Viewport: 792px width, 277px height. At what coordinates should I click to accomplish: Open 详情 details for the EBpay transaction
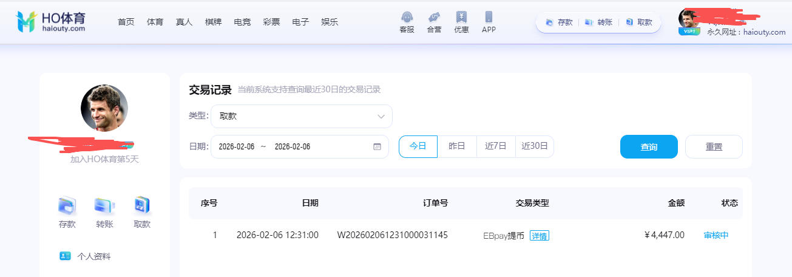[x=539, y=236]
